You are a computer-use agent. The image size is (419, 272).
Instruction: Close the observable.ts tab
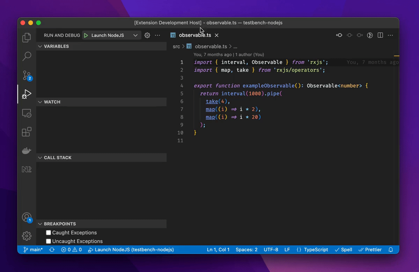216,35
